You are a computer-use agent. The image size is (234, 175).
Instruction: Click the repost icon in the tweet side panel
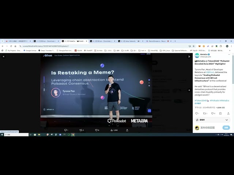coord(204,113)
